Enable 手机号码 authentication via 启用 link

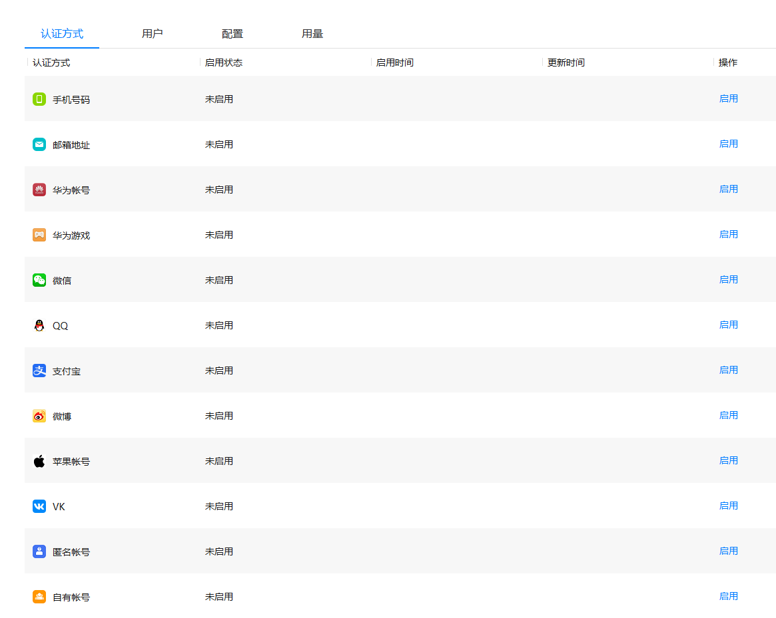pos(728,98)
